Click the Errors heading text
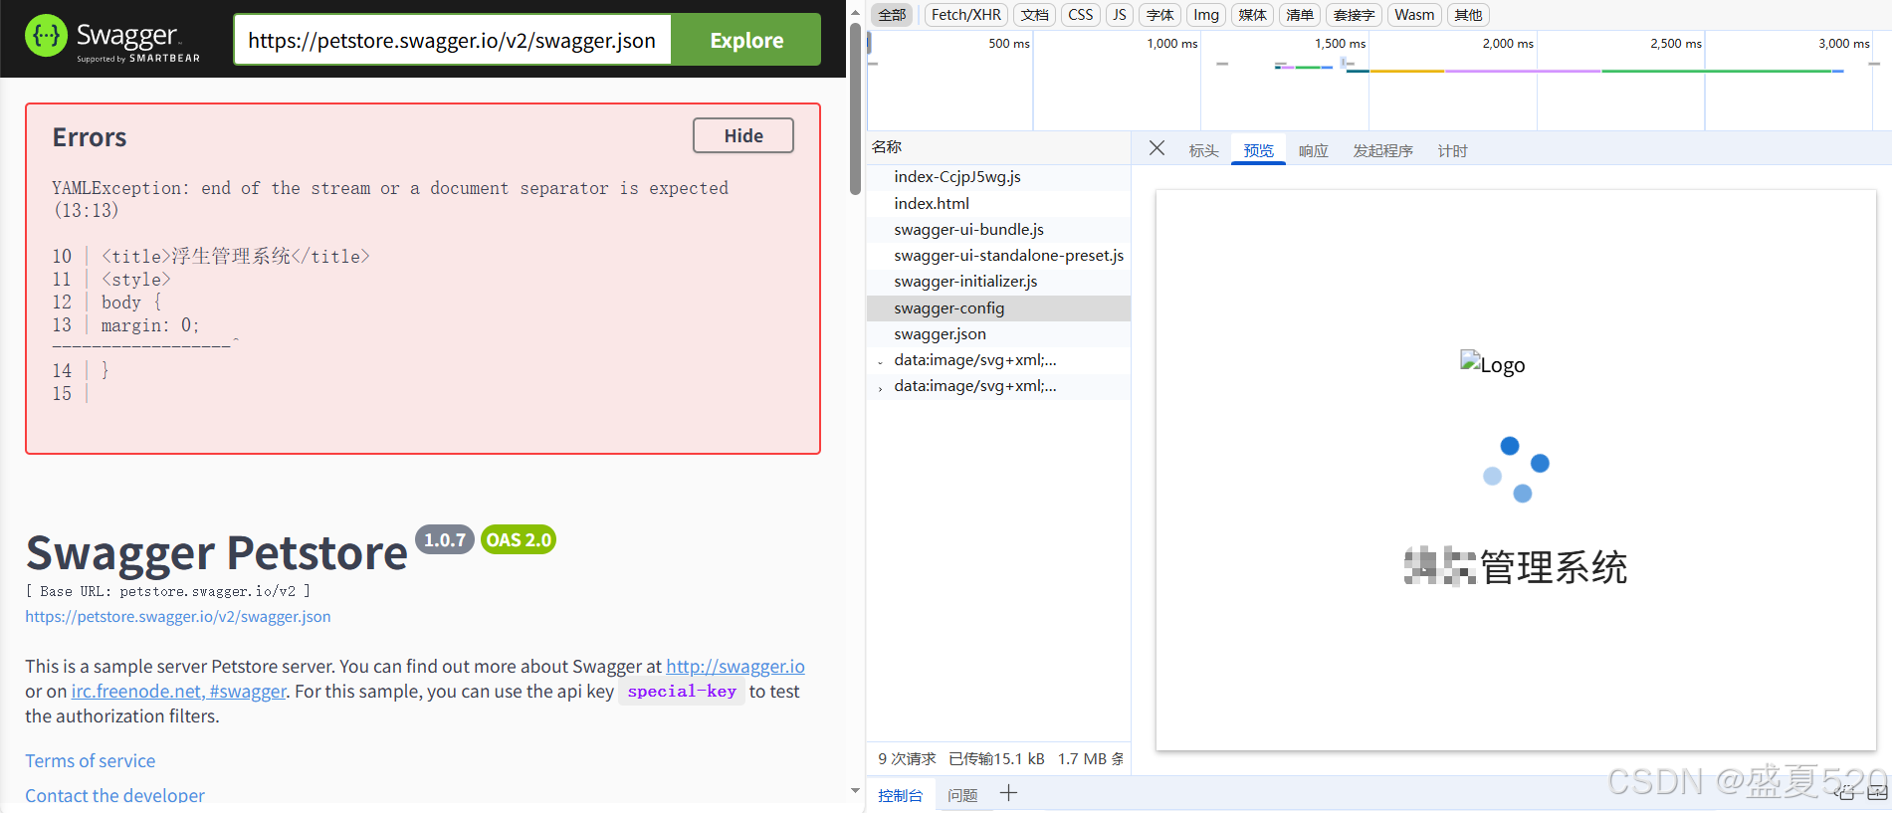1892x813 pixels. click(90, 137)
